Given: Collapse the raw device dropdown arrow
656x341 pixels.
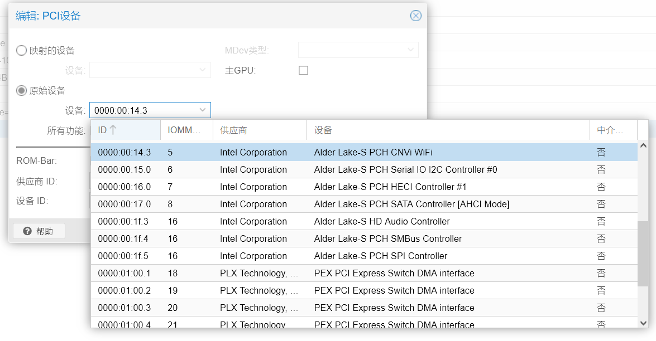Looking at the screenshot, I should click(x=203, y=110).
